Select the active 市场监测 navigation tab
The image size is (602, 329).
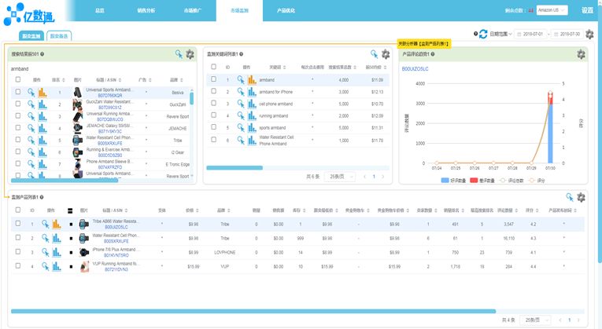239,11
